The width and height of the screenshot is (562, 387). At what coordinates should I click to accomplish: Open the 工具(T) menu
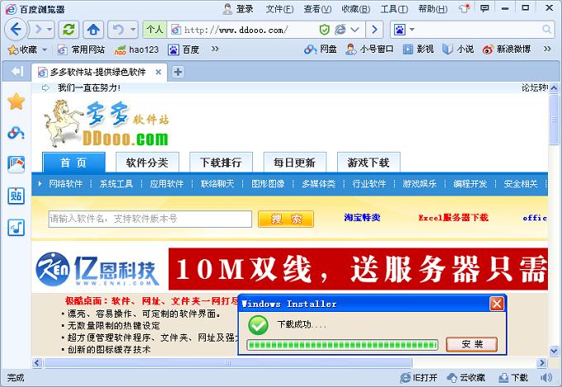(x=394, y=9)
